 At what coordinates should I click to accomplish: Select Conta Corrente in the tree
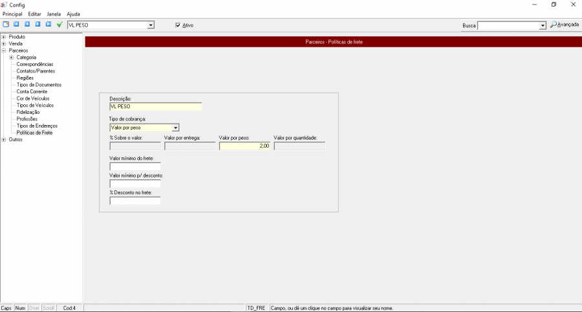(x=32, y=91)
